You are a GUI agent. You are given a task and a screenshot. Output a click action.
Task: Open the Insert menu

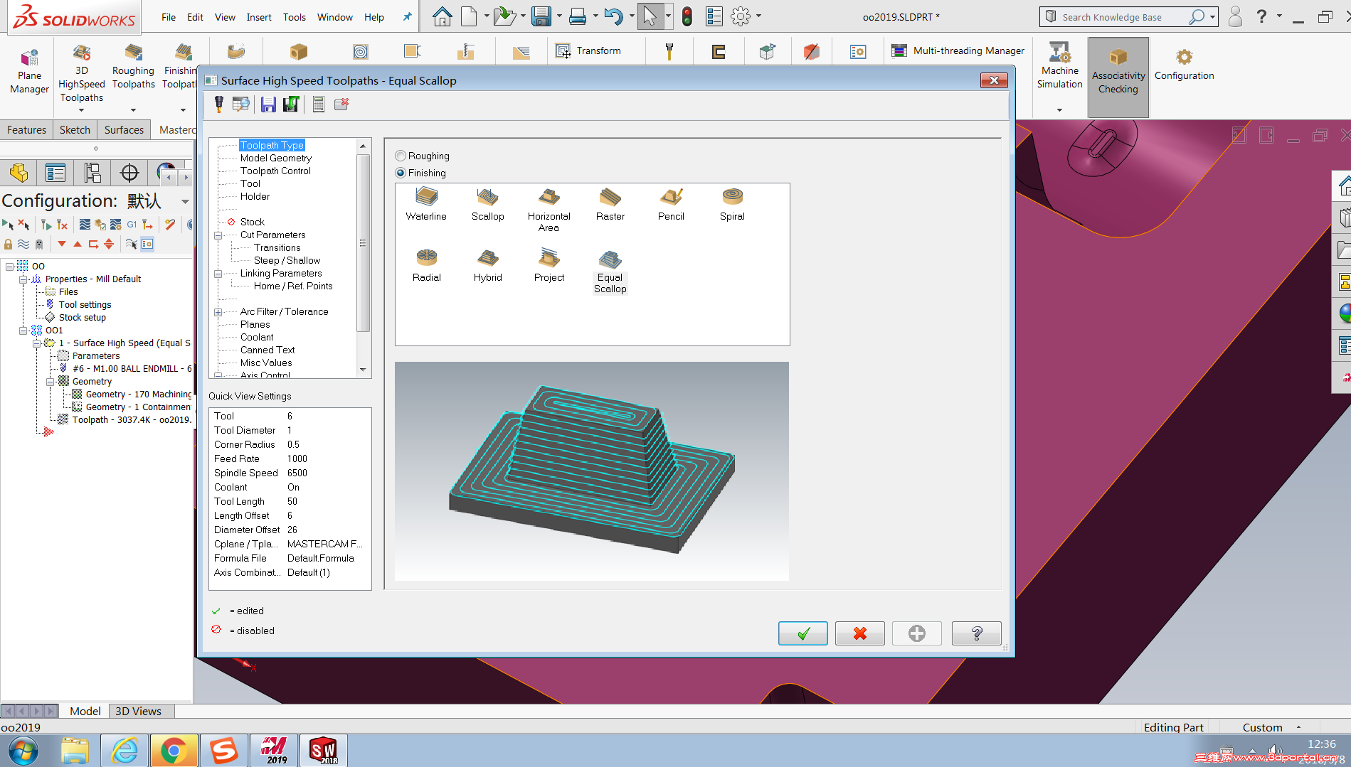[x=259, y=17]
